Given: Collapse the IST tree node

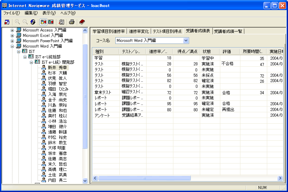Looking at the screenshot, I should click(18, 52).
